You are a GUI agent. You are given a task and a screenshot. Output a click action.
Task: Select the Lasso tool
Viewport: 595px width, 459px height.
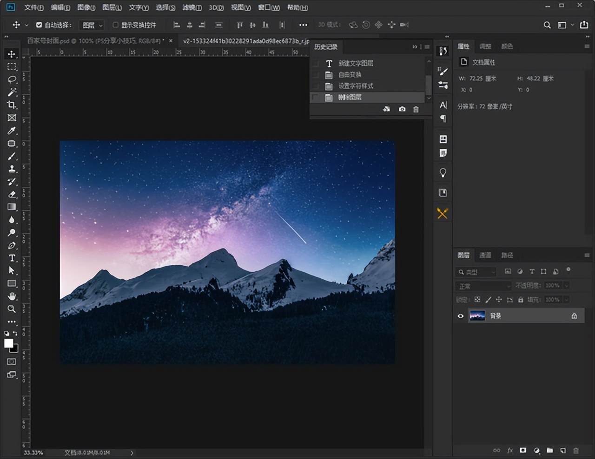pyautogui.click(x=12, y=79)
